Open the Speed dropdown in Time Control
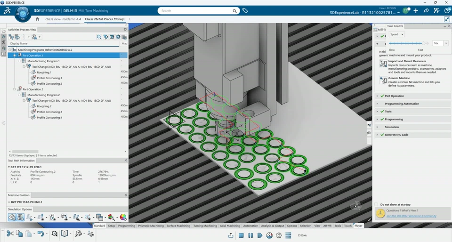452x242 pixels. click(x=396, y=34)
